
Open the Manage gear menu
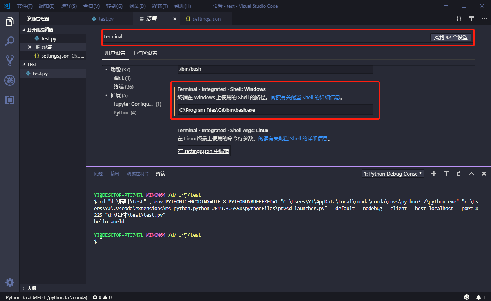pos(10,283)
